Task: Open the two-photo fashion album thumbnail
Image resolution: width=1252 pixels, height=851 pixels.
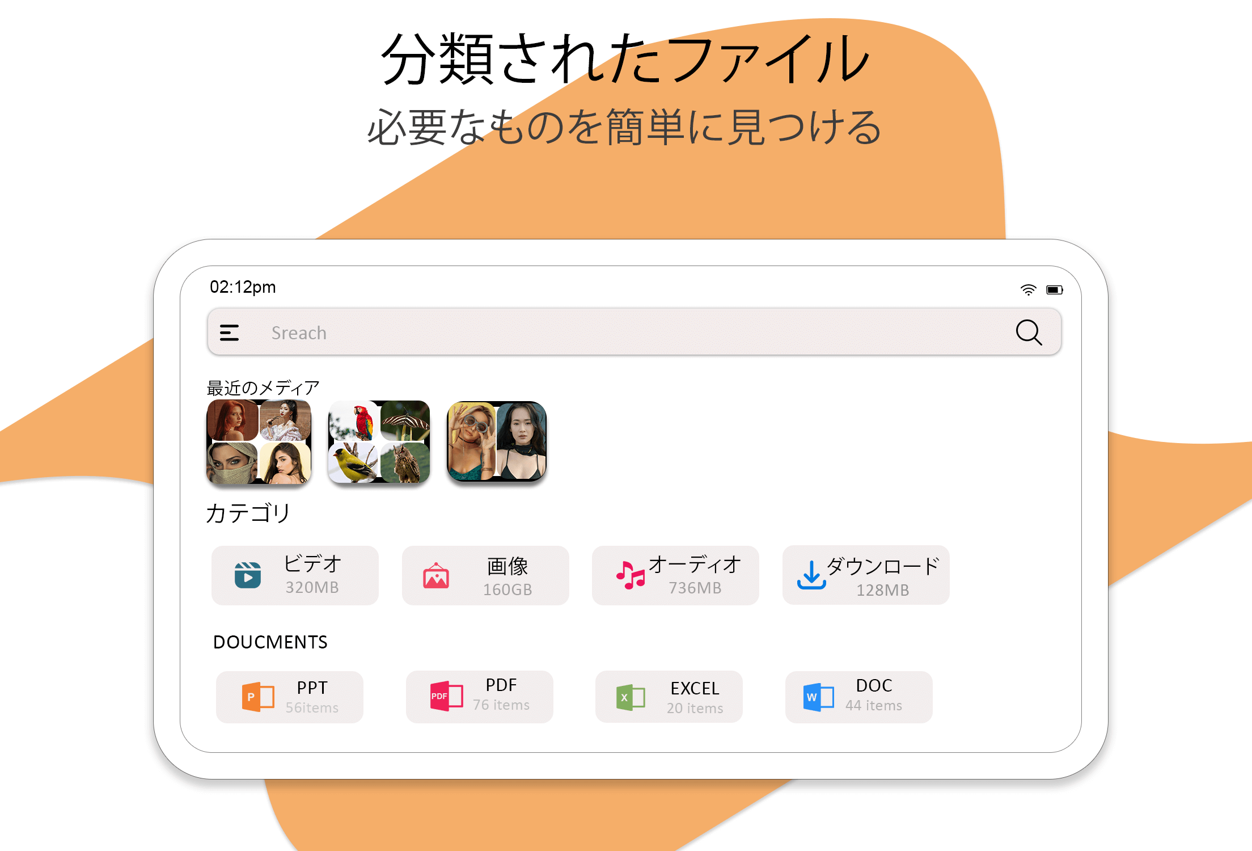Action: [x=497, y=442]
